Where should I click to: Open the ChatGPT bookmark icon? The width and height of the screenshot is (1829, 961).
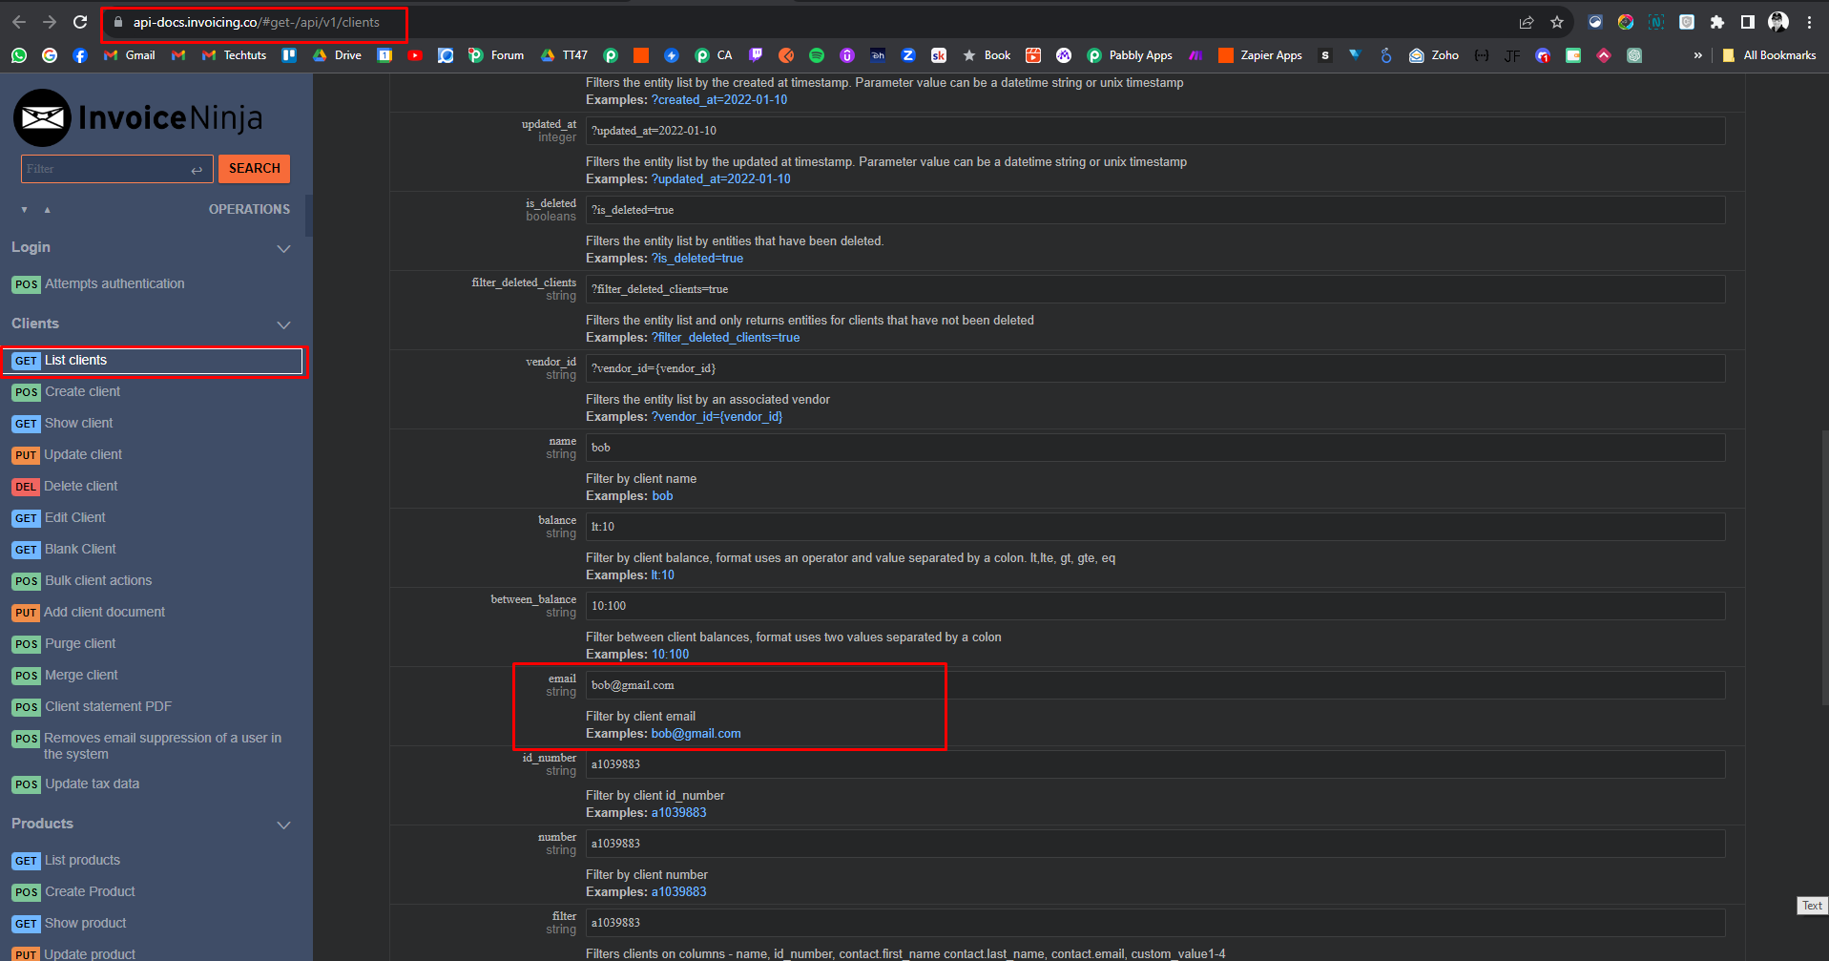(x=1634, y=55)
